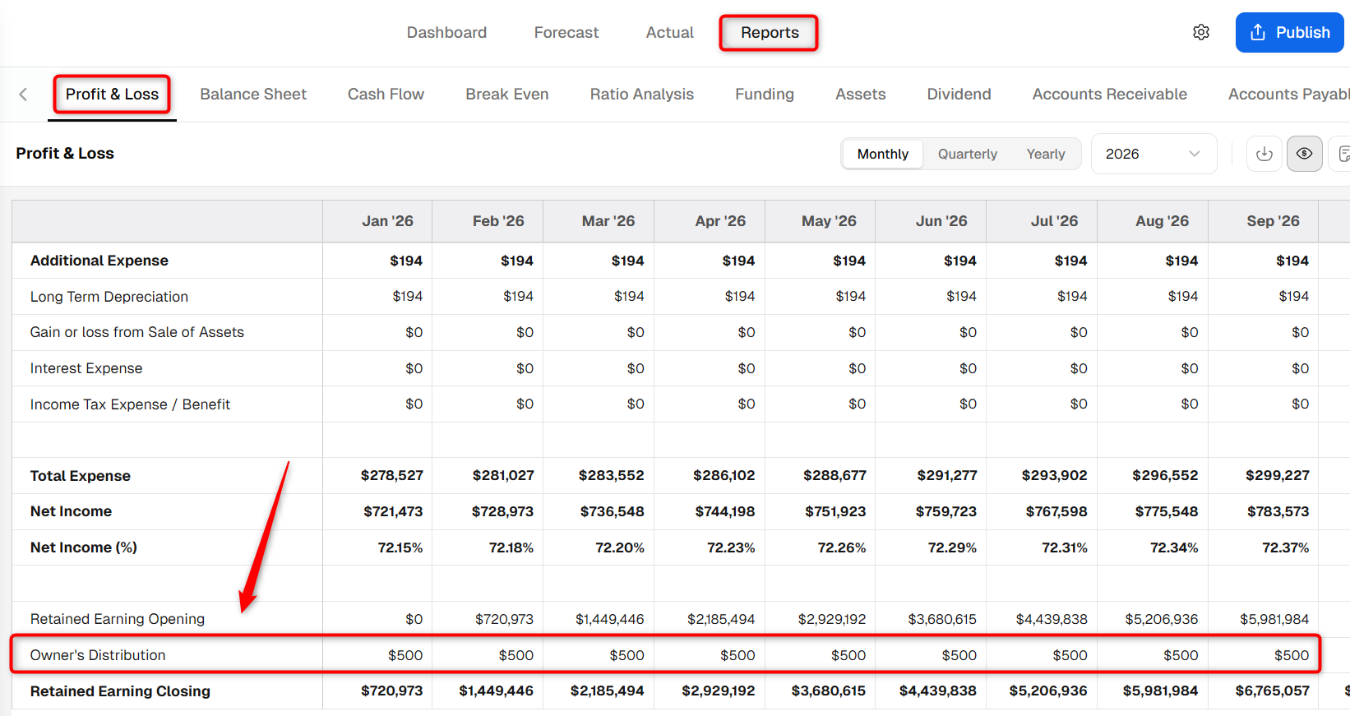Viewport: 1350px width, 716px height.
Task: Click the download report icon
Action: (1264, 154)
